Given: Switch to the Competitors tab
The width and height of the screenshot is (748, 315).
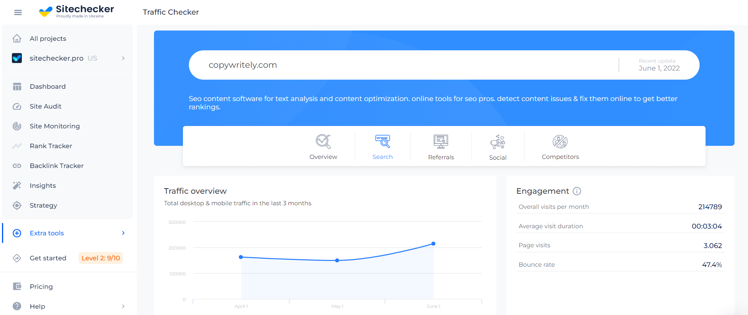Looking at the screenshot, I should pyautogui.click(x=560, y=147).
